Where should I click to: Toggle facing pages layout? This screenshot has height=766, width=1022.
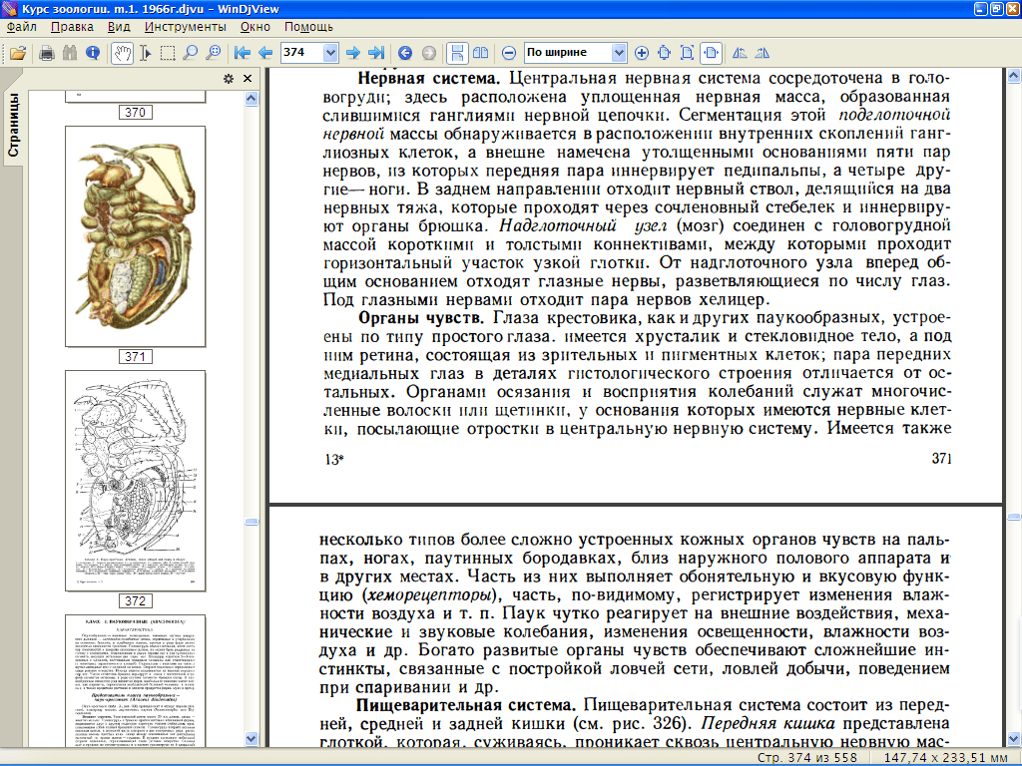[480, 53]
